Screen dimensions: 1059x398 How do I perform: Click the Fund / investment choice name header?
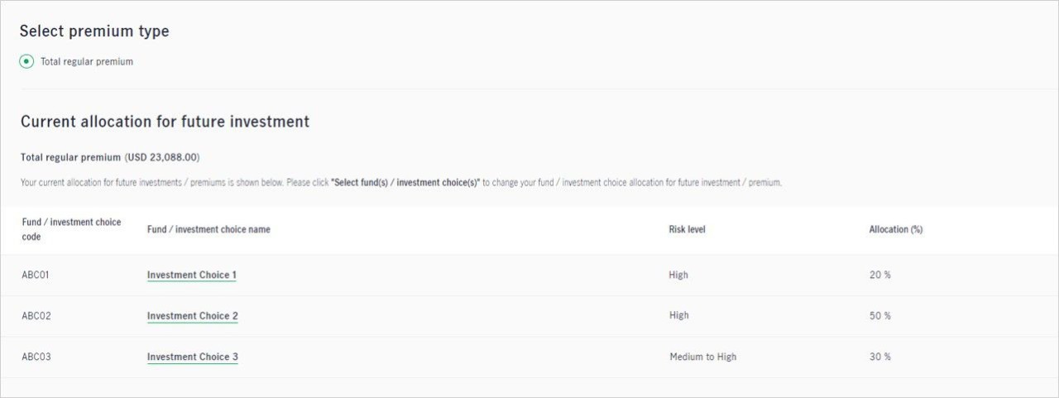click(208, 229)
